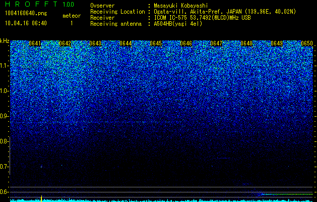Click the 1.0 frequency axis label
Image resolution: width=317 pixels, height=202 pixels.
click(x=4, y=91)
